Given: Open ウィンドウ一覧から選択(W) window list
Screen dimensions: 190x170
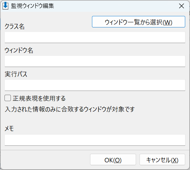Looking at the screenshot, I should [x=139, y=22].
